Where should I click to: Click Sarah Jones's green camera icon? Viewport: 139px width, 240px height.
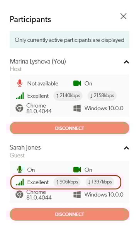coord(77,170)
